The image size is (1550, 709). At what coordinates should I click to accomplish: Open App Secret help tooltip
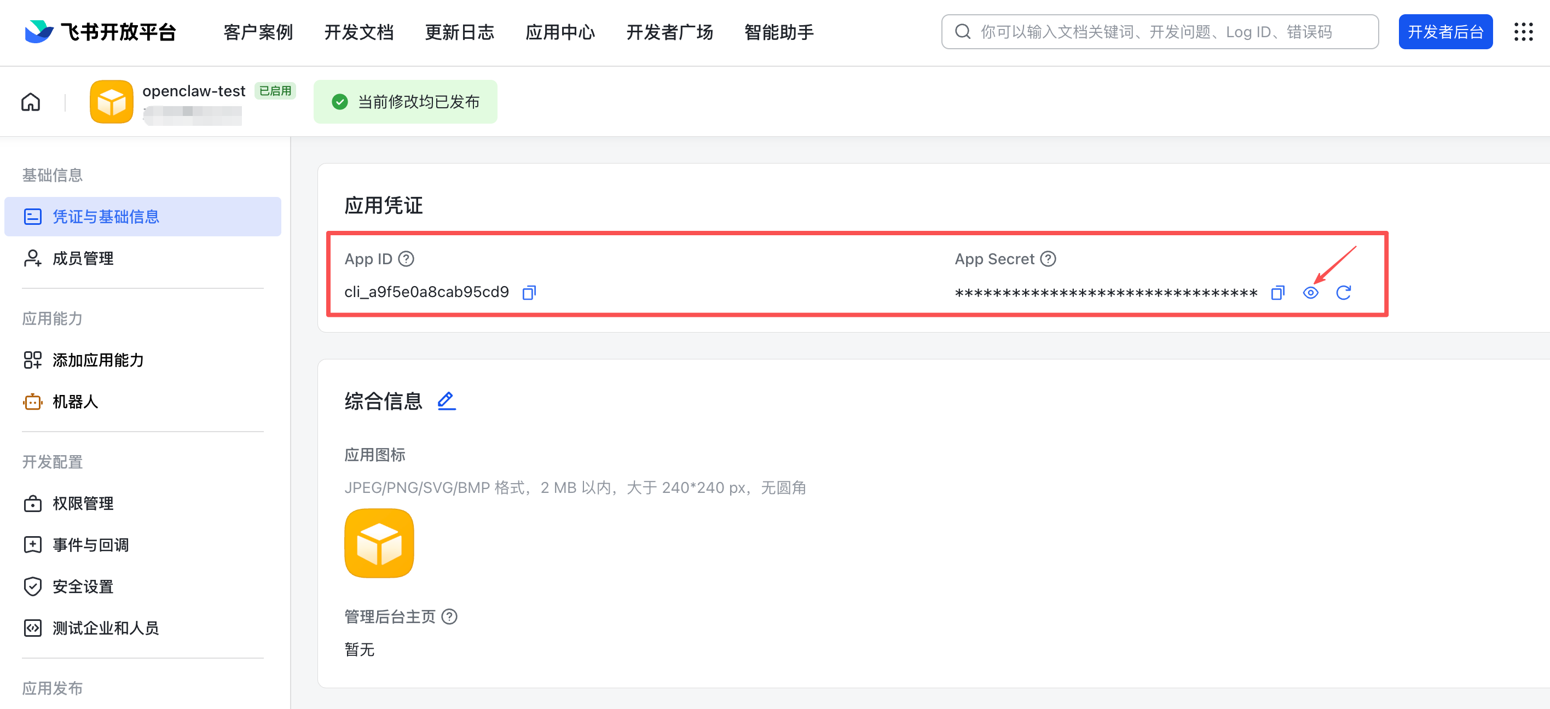[1048, 259]
